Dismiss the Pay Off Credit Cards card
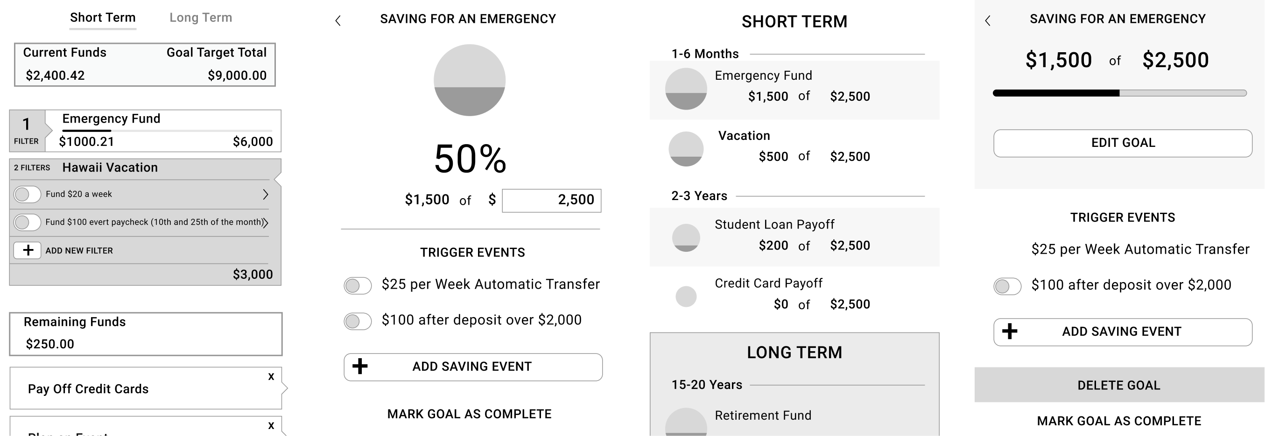1265x436 pixels. (x=271, y=377)
